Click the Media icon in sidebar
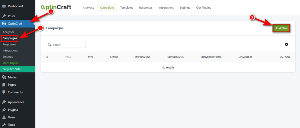Viewport: 300px width, 128px height. [4, 77]
